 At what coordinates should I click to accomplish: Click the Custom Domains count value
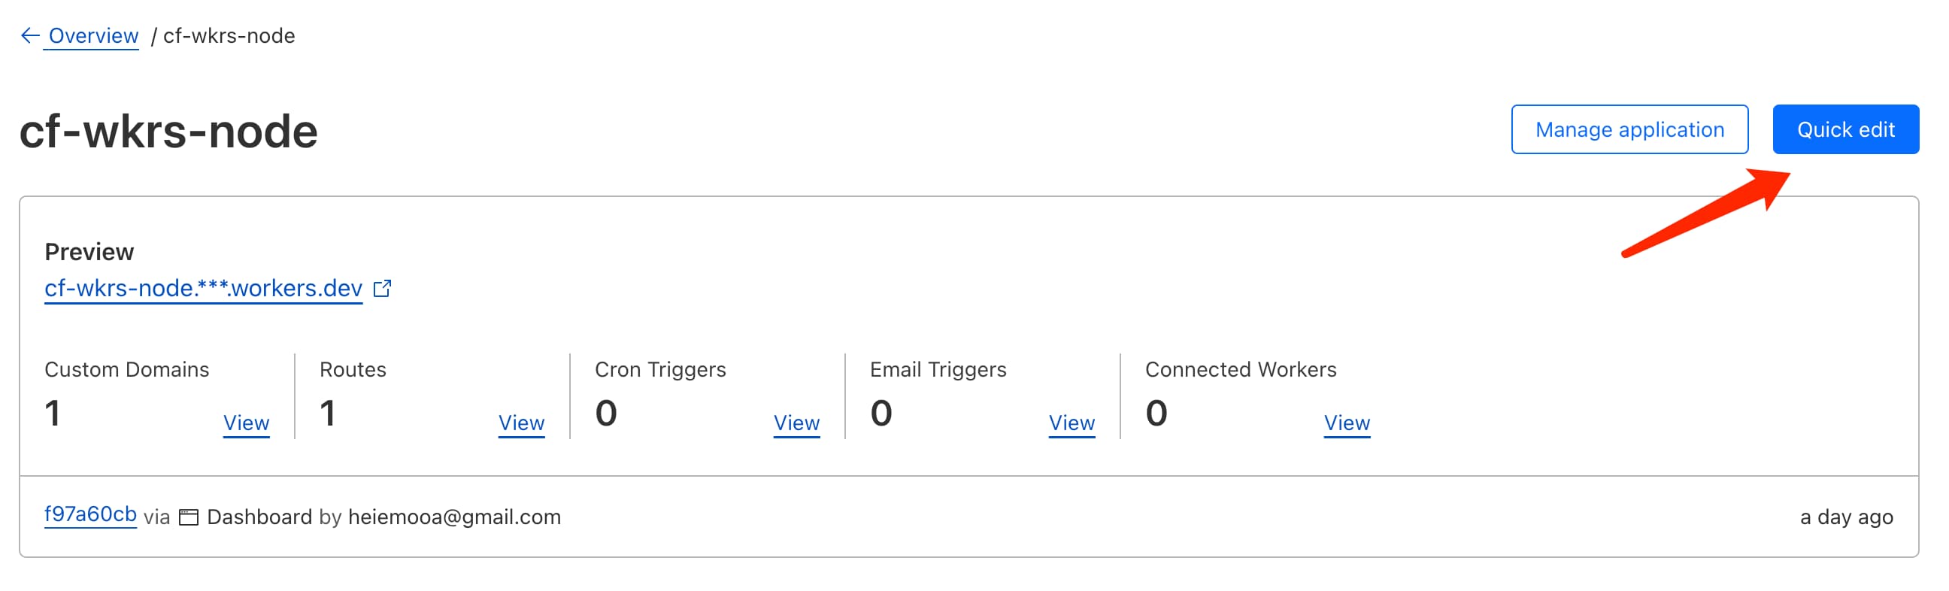[x=52, y=413]
